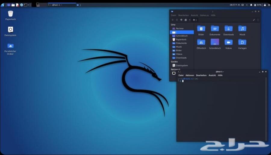
Task: Click the path bar home folder button
Action: pos(195,20)
